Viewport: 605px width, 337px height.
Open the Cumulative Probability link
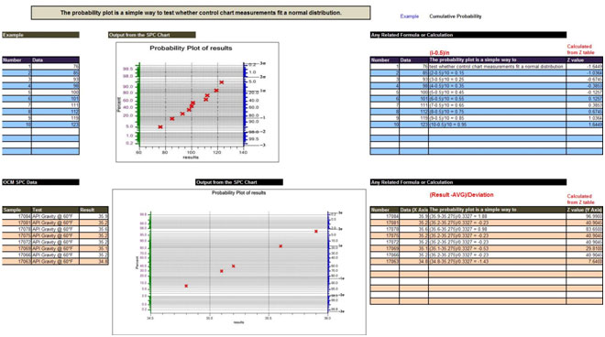click(x=456, y=16)
